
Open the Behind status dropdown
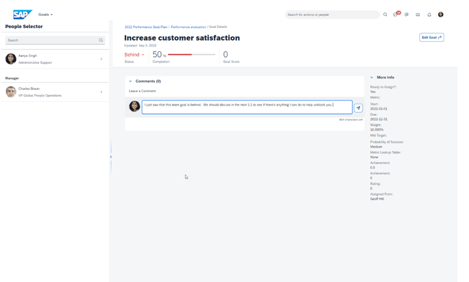coord(134,55)
